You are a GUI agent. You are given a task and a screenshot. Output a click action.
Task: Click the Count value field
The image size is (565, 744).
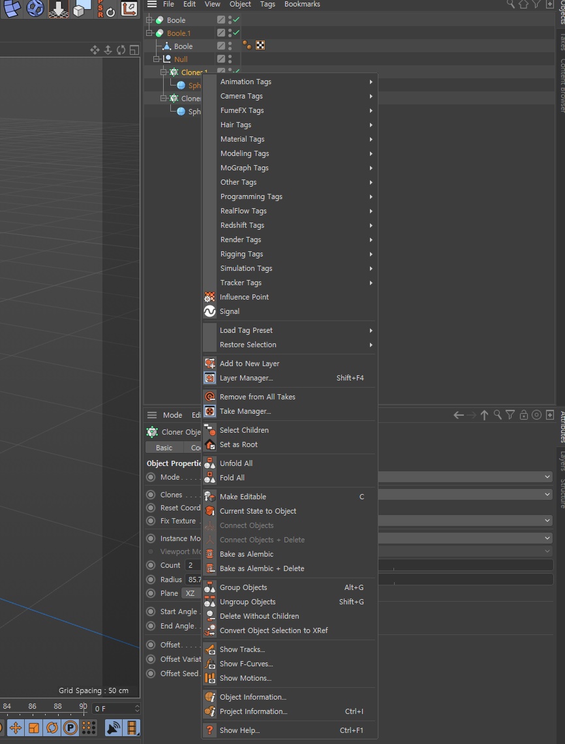click(x=194, y=565)
